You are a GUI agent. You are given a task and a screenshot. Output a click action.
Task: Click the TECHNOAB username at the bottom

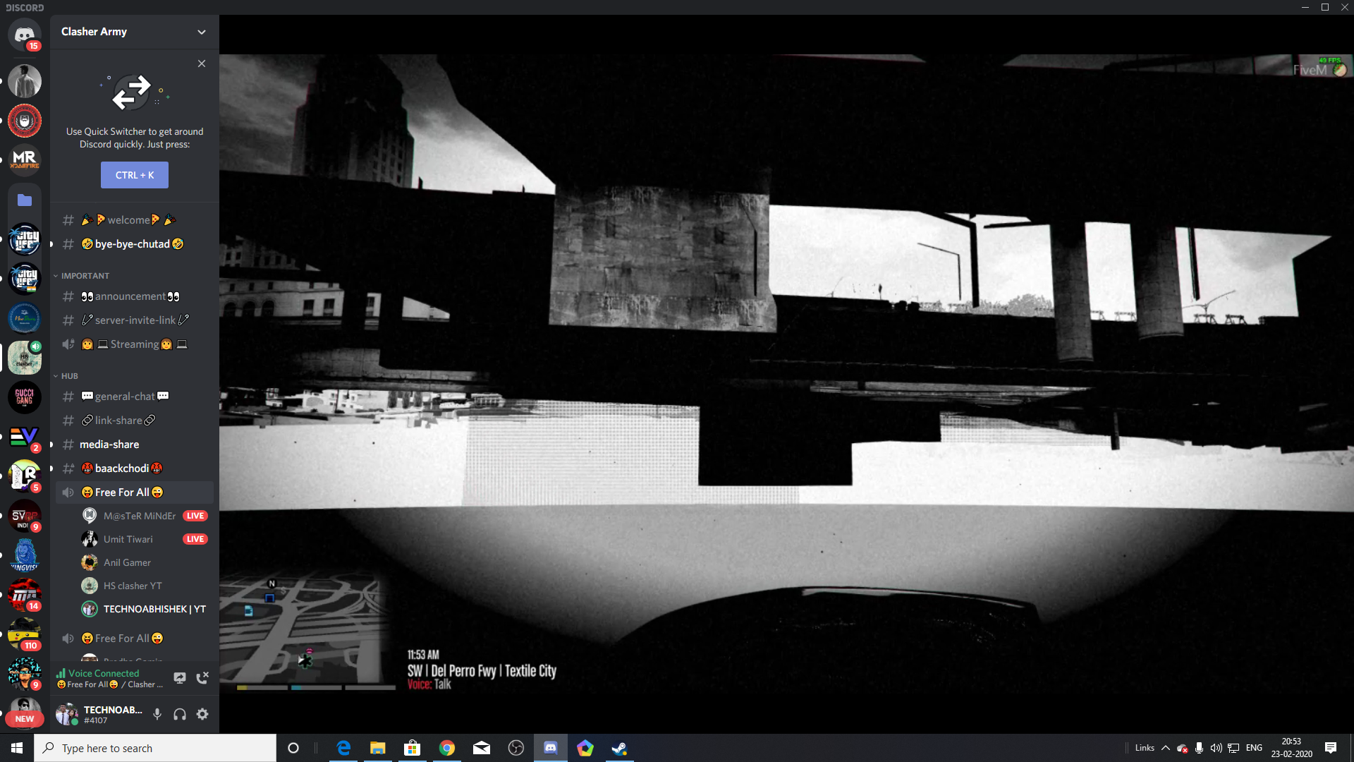tap(113, 710)
